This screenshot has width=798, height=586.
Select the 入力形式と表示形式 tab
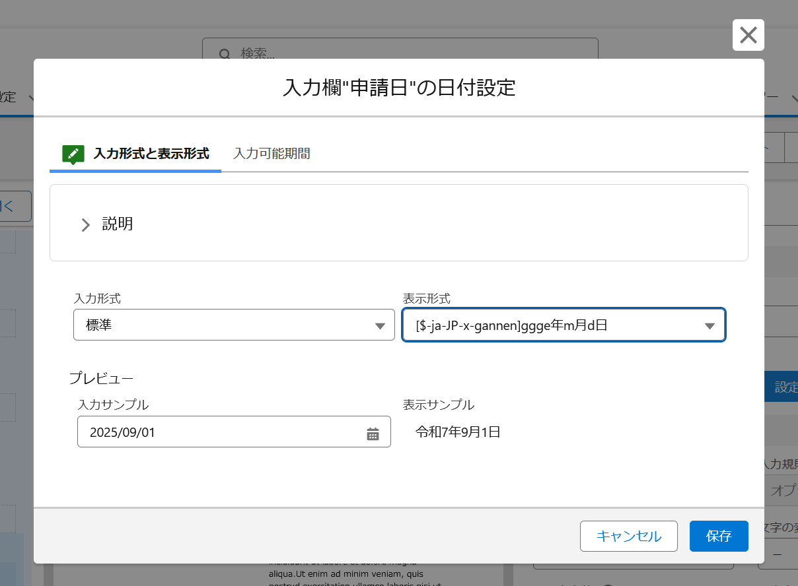pyautogui.click(x=151, y=154)
